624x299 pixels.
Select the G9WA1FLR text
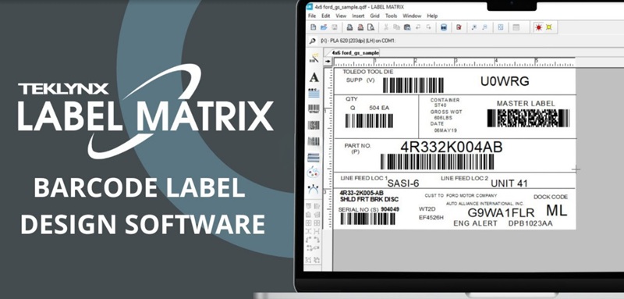coord(501,212)
